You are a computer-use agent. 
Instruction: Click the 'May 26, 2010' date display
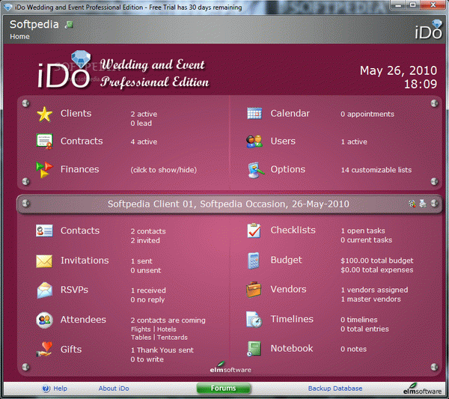pos(398,71)
